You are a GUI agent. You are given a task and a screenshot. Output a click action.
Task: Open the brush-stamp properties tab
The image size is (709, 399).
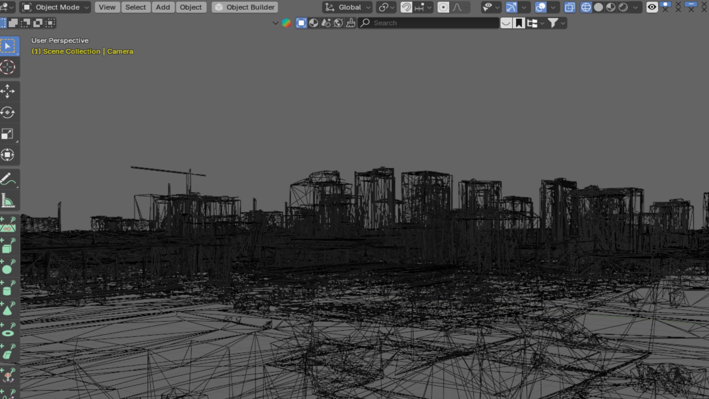coord(351,23)
